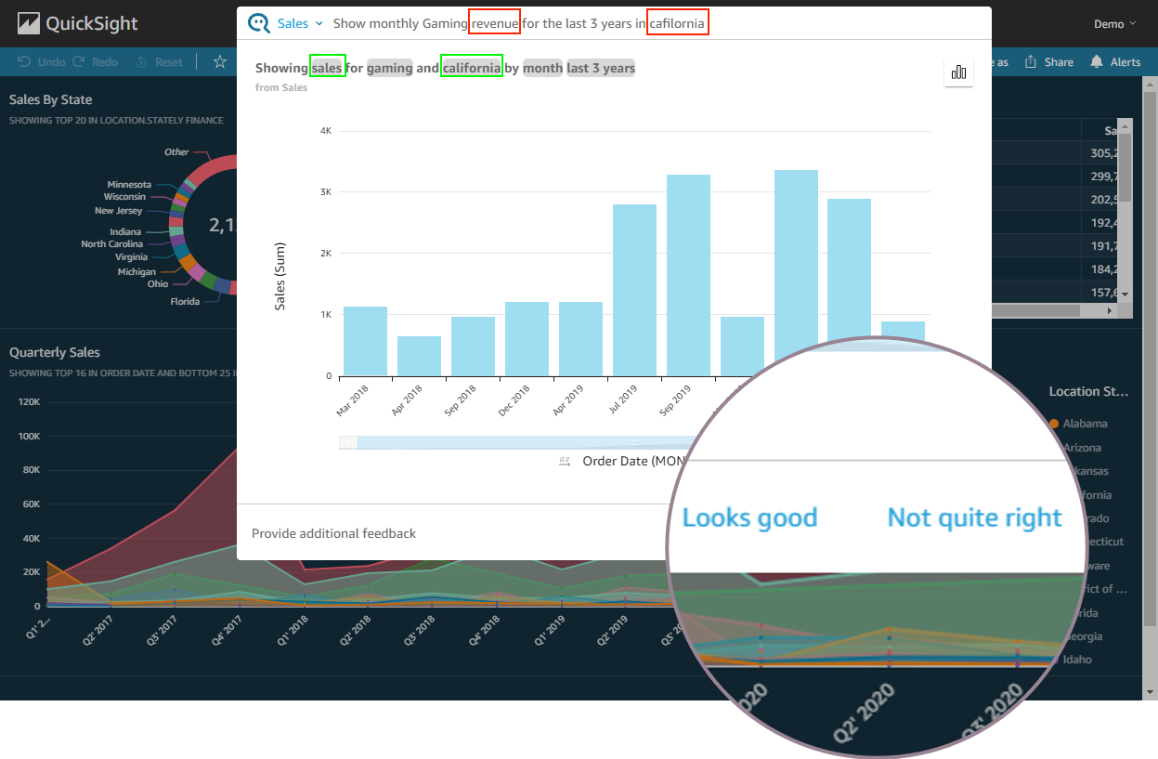Screen dimensions: 1158x759
Task: Click the dashboard page scroll down arrow
Action: [x=1151, y=693]
